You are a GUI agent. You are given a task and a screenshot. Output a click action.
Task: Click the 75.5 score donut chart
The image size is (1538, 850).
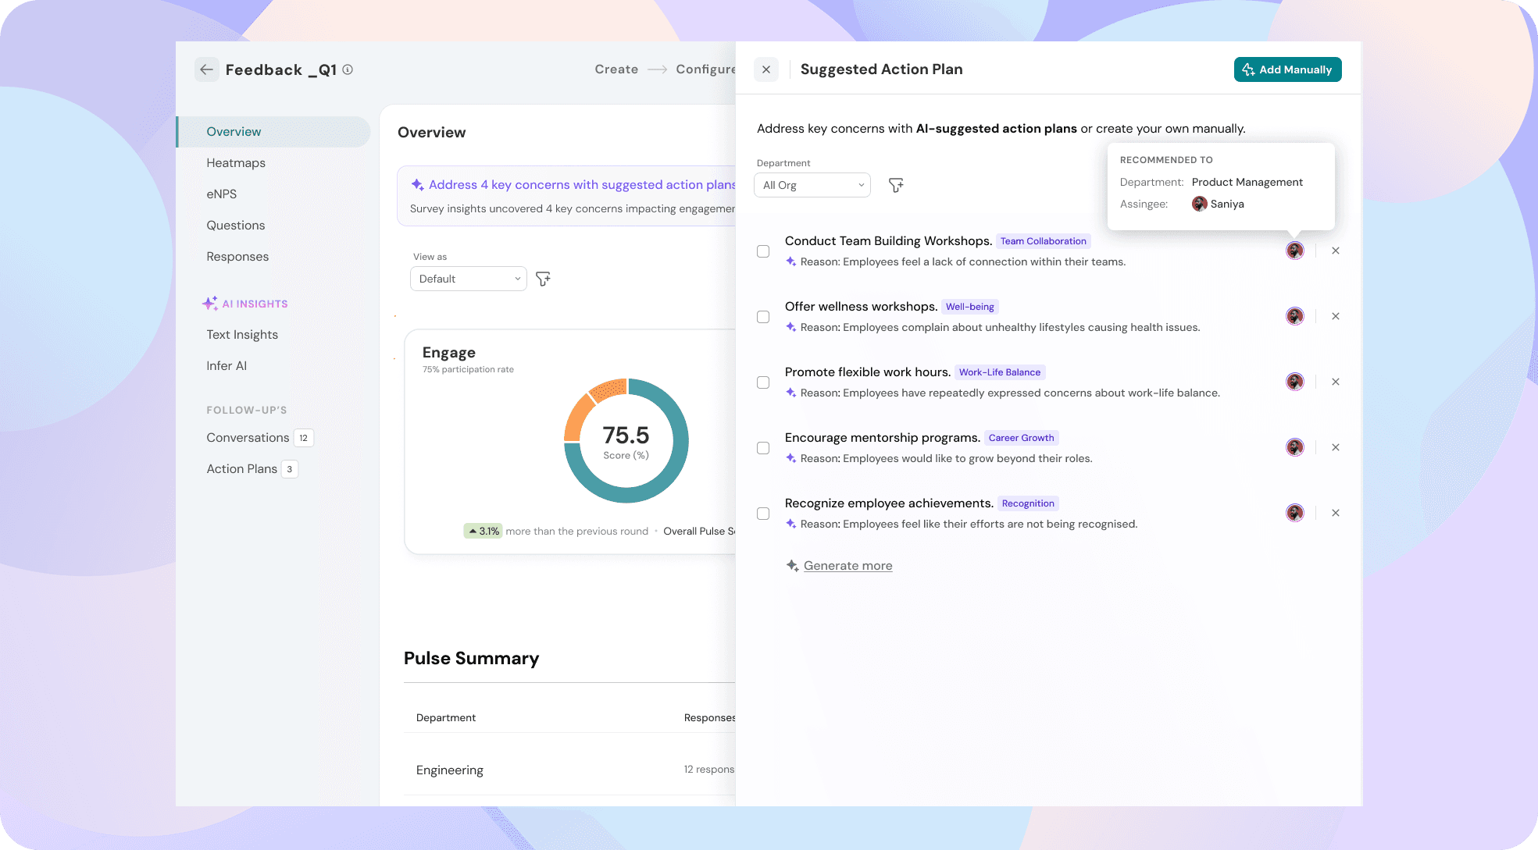click(x=626, y=441)
